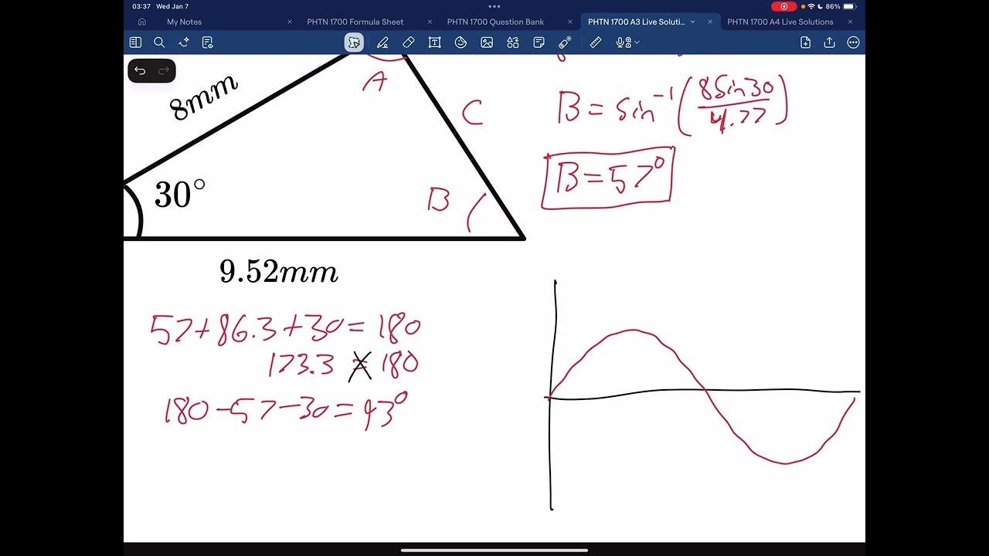Add a sticky note comment
This screenshot has width=989, height=556.
(539, 42)
